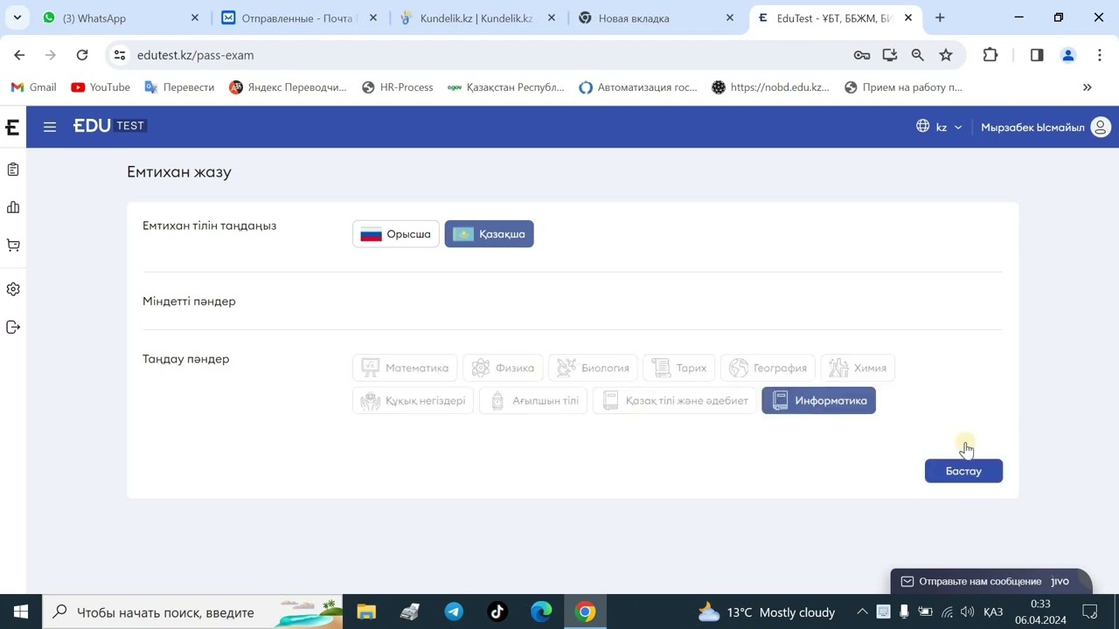This screenshot has height=629, width=1119.
Task: Open Отправьте нам сообщение chat widget
Action: [991, 581]
